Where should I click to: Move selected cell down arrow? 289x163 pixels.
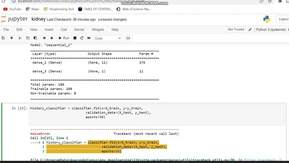[51, 38]
